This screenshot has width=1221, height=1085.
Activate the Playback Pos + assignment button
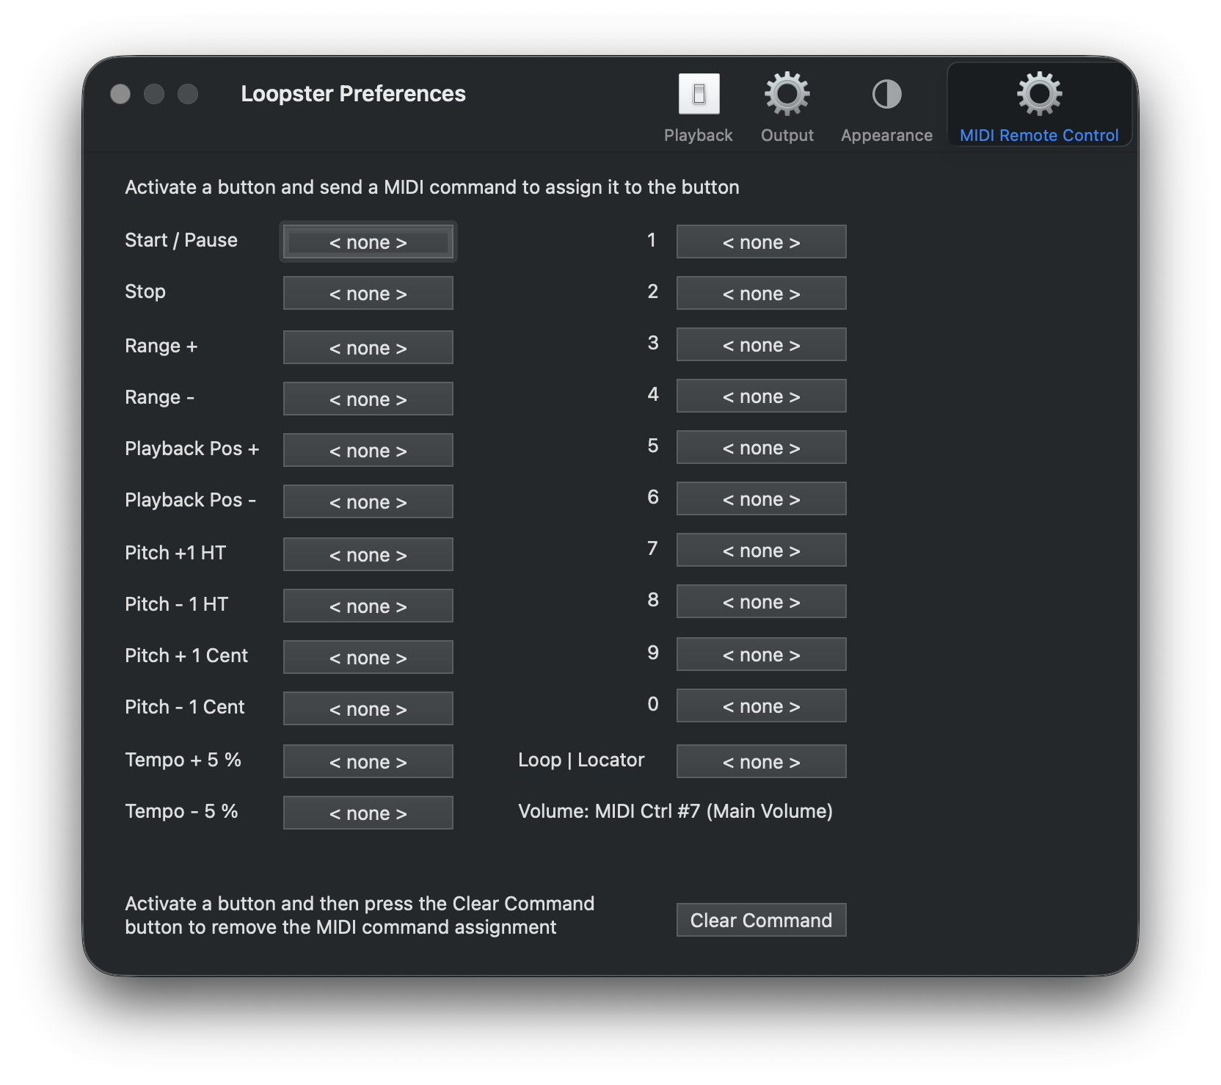pyautogui.click(x=368, y=450)
